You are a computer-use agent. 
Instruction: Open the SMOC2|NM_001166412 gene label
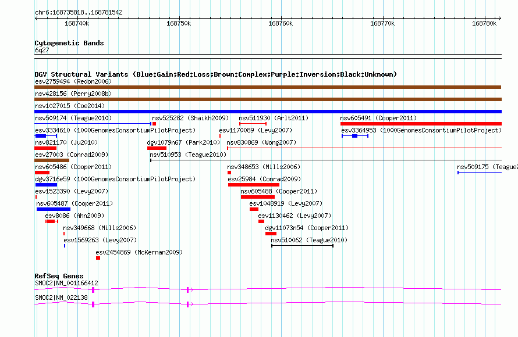point(66,283)
